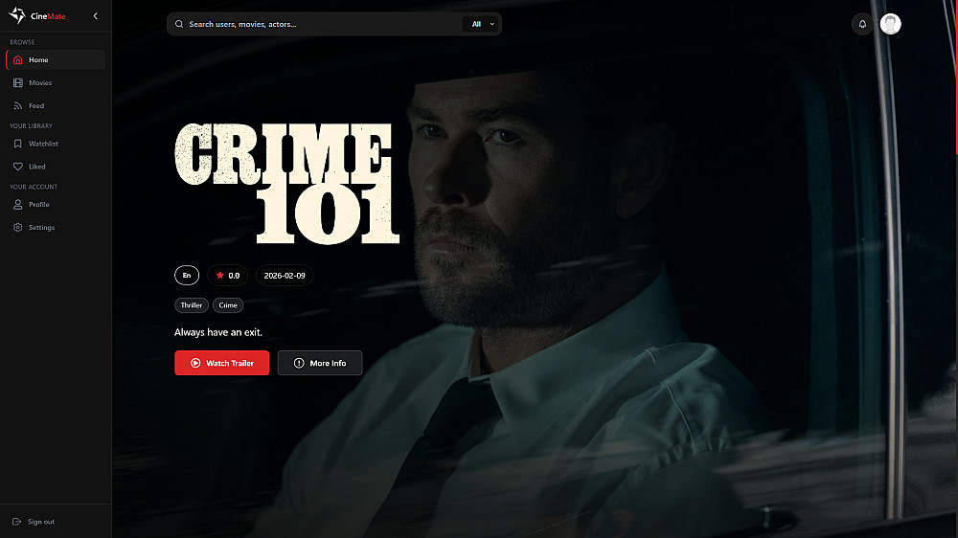
Task: Open the user avatar menu
Action: pos(890,24)
